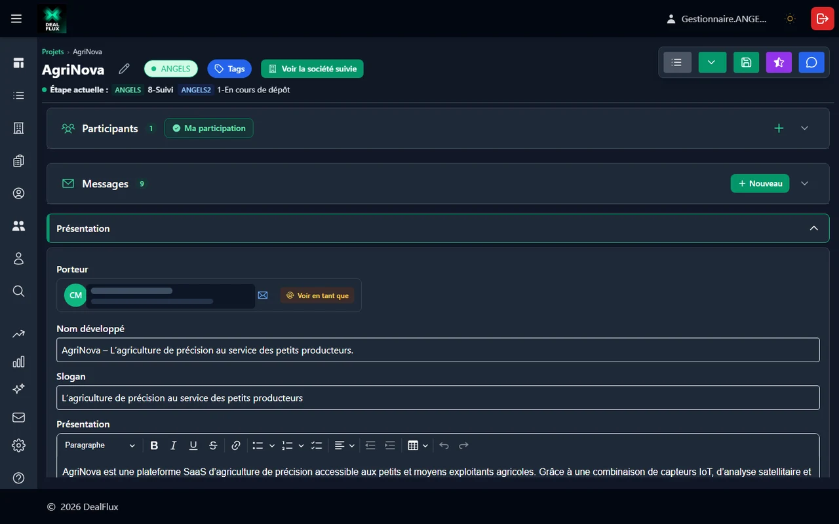Open the Gestionnaire.ANGE... user profile
The image size is (839, 524).
pyautogui.click(x=716, y=19)
